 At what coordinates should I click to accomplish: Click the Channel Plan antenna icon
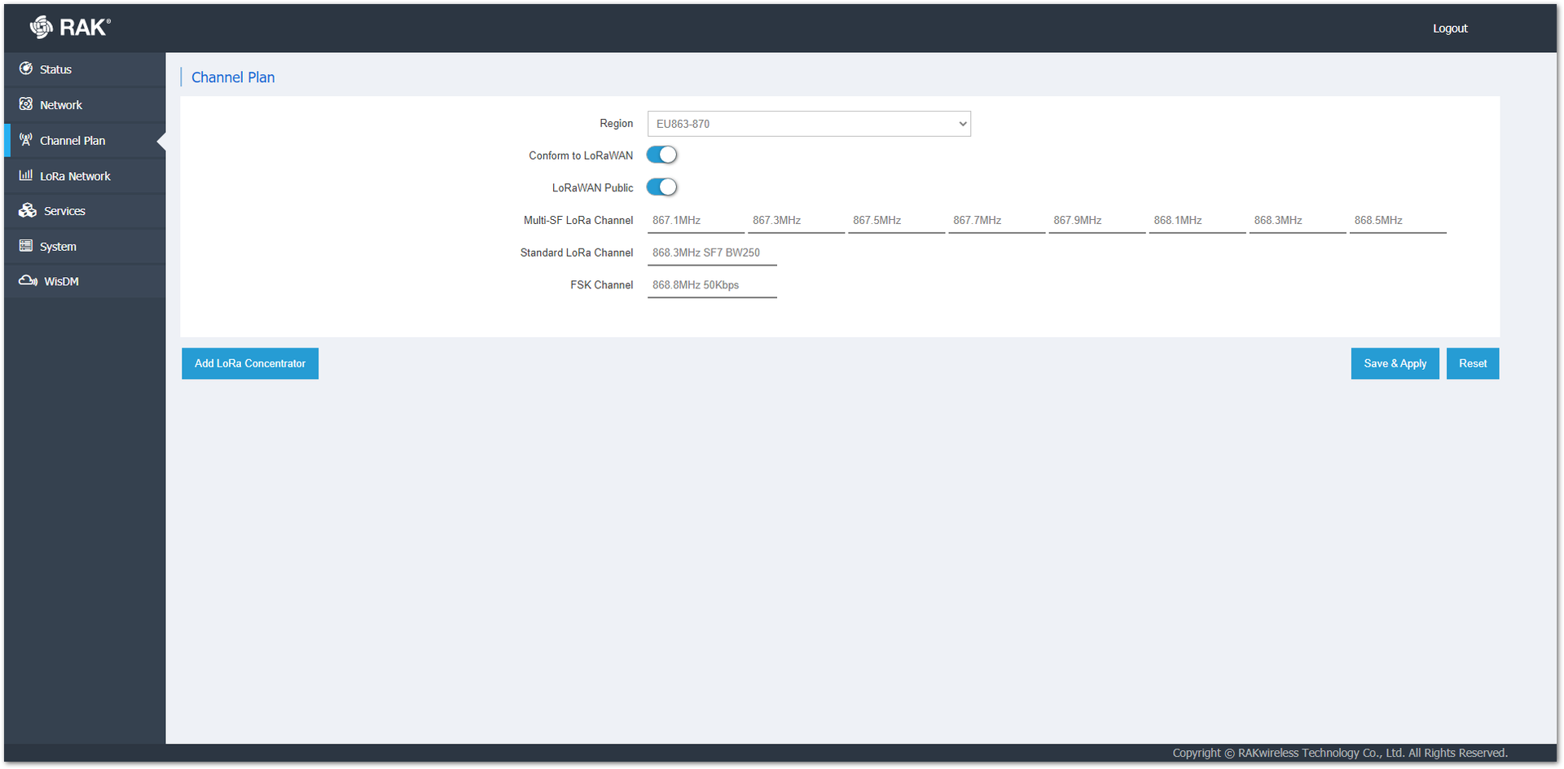[26, 140]
